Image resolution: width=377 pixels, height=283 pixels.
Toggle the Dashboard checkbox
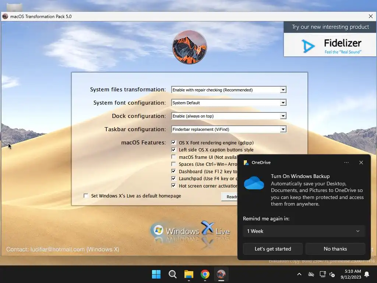[174, 171]
